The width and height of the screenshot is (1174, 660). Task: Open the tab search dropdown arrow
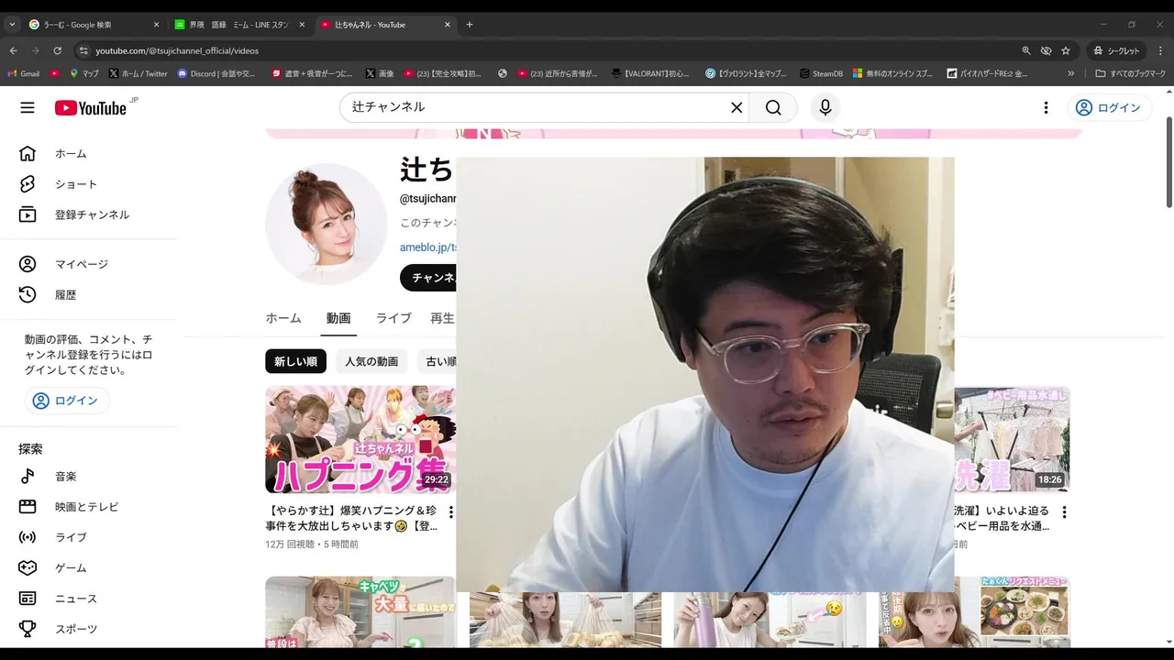click(12, 25)
